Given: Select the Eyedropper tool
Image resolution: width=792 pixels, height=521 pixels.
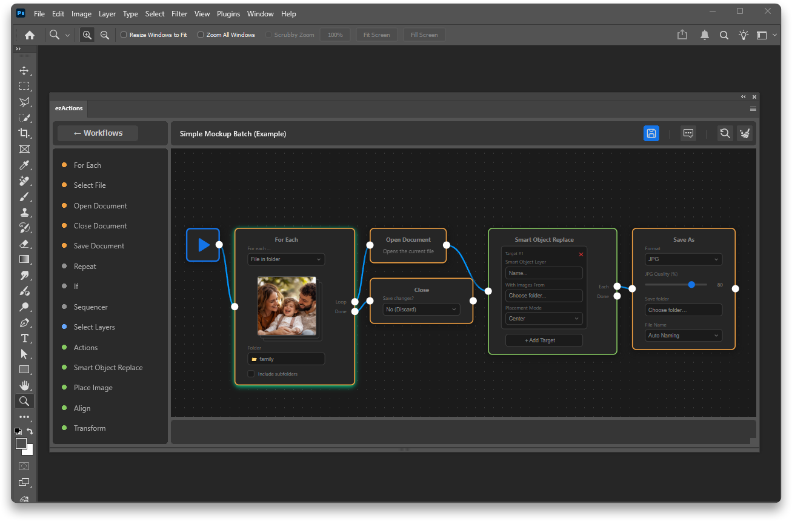Looking at the screenshot, I should 24,165.
